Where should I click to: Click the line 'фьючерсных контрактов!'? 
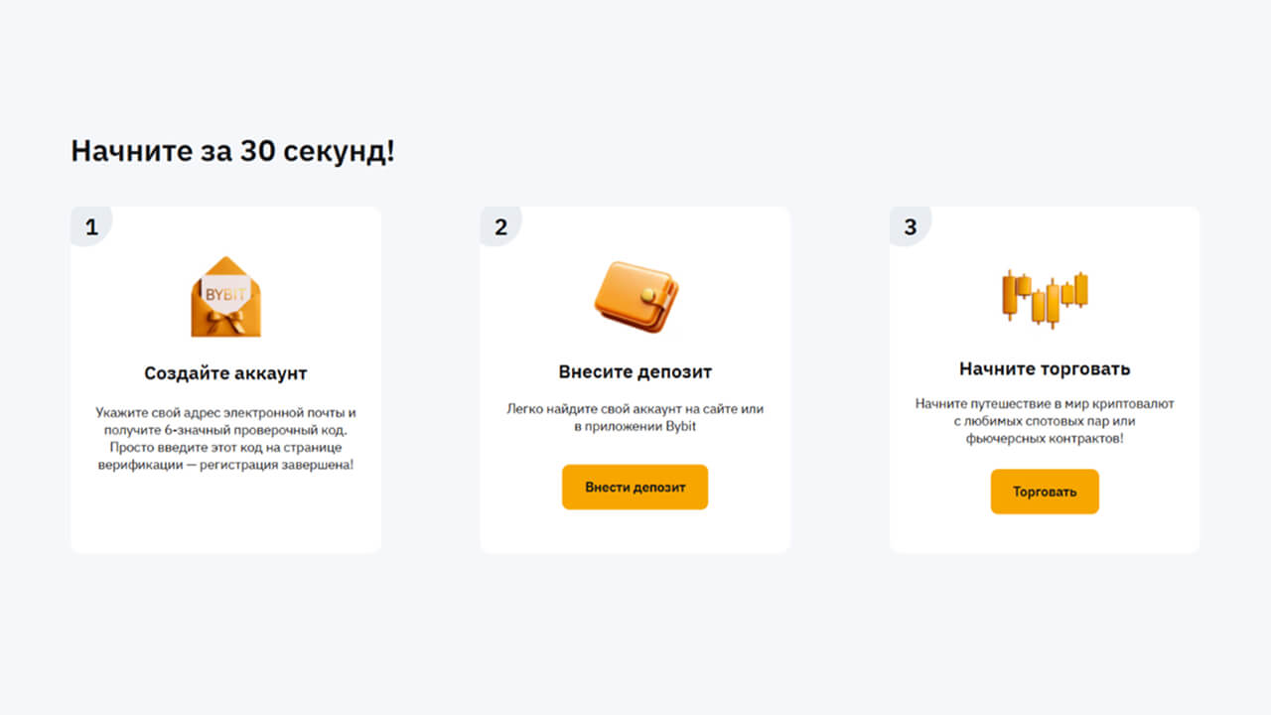(1045, 438)
